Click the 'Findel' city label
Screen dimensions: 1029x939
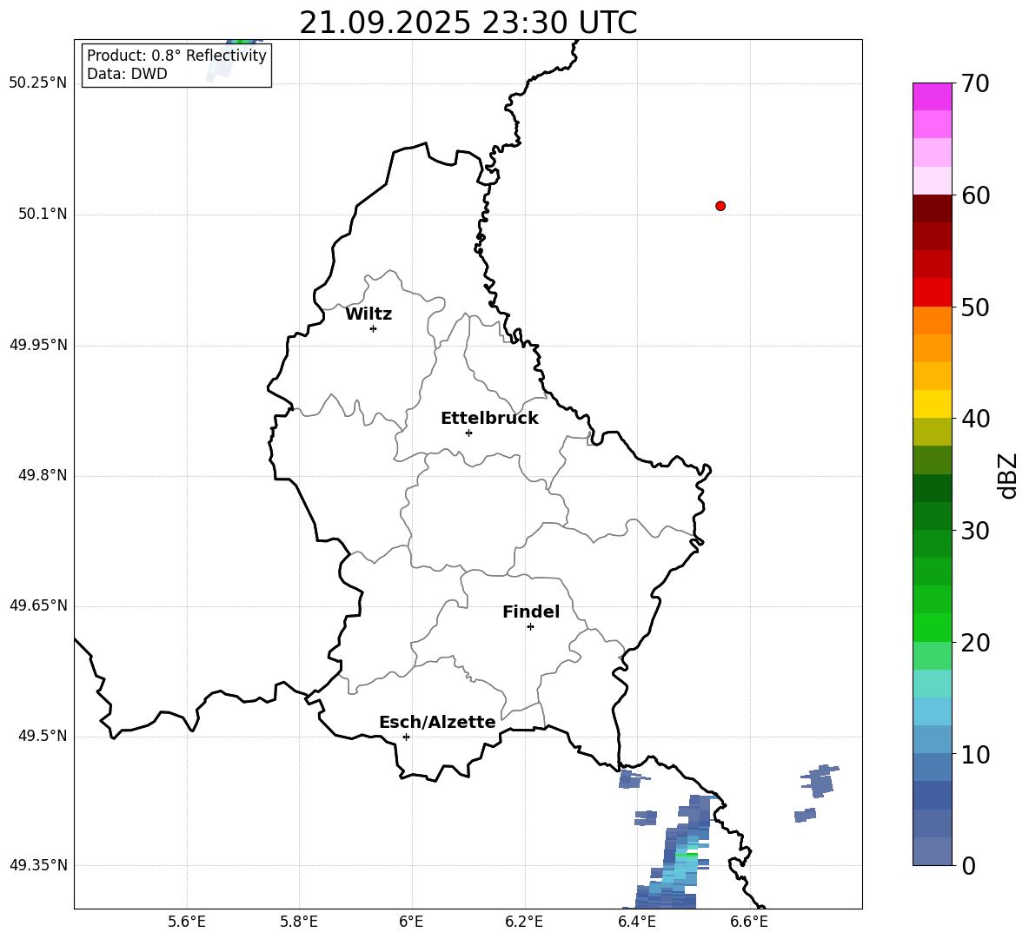point(531,612)
